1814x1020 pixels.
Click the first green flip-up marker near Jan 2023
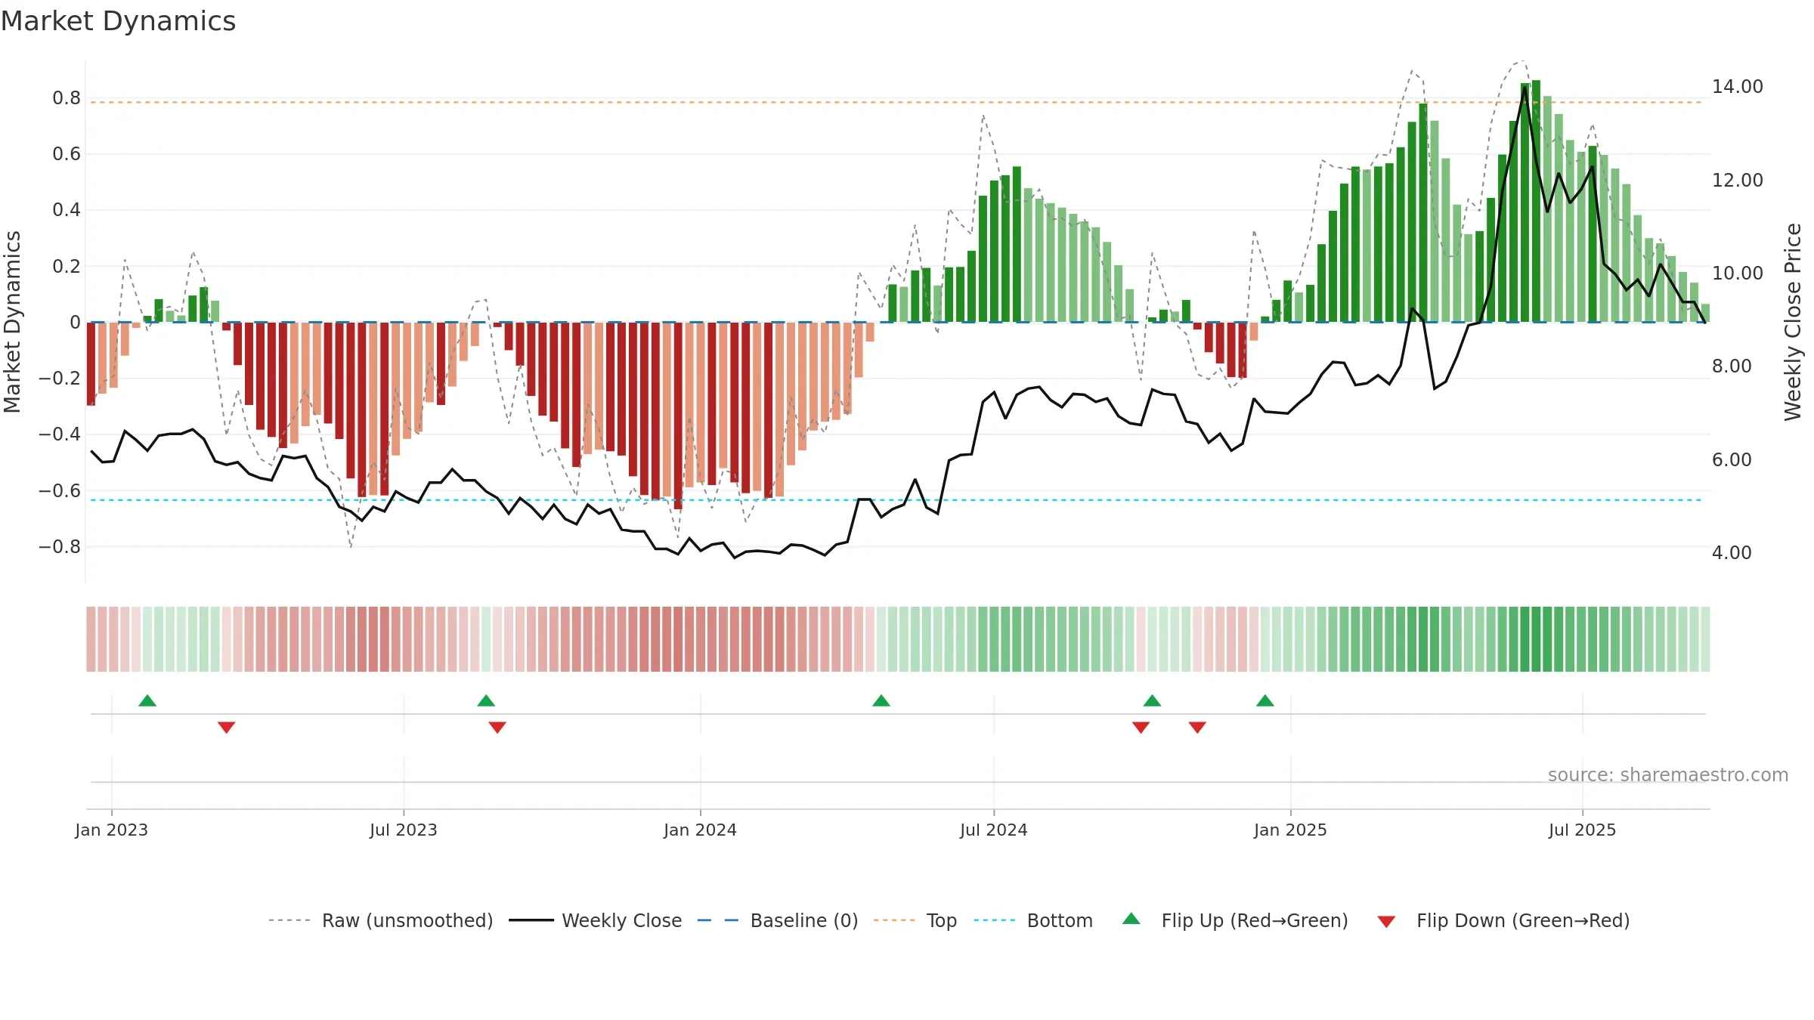(x=147, y=700)
